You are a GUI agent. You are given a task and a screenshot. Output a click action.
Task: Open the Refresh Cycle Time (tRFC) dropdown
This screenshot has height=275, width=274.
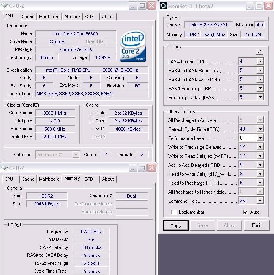[260, 129]
